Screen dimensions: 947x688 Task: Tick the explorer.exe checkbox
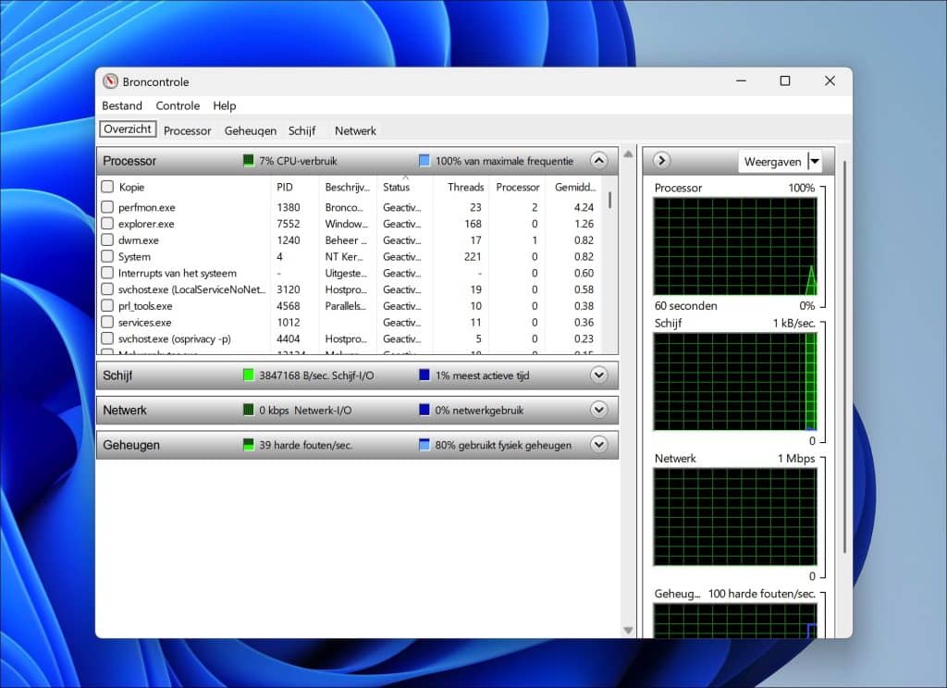coord(107,224)
